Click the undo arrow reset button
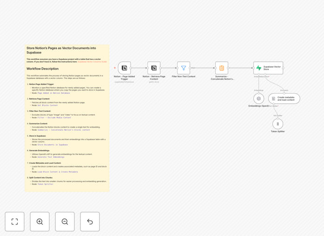Screen dimensions: 324x236 (90, 222)
